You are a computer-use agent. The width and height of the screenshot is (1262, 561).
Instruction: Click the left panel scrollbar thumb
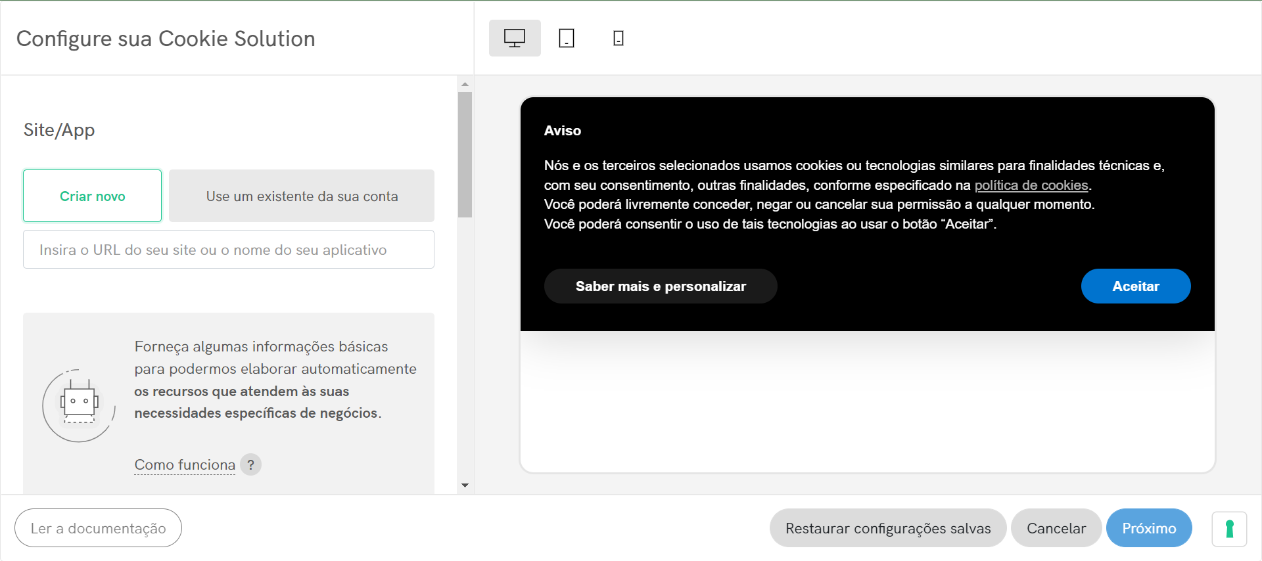pos(465,154)
